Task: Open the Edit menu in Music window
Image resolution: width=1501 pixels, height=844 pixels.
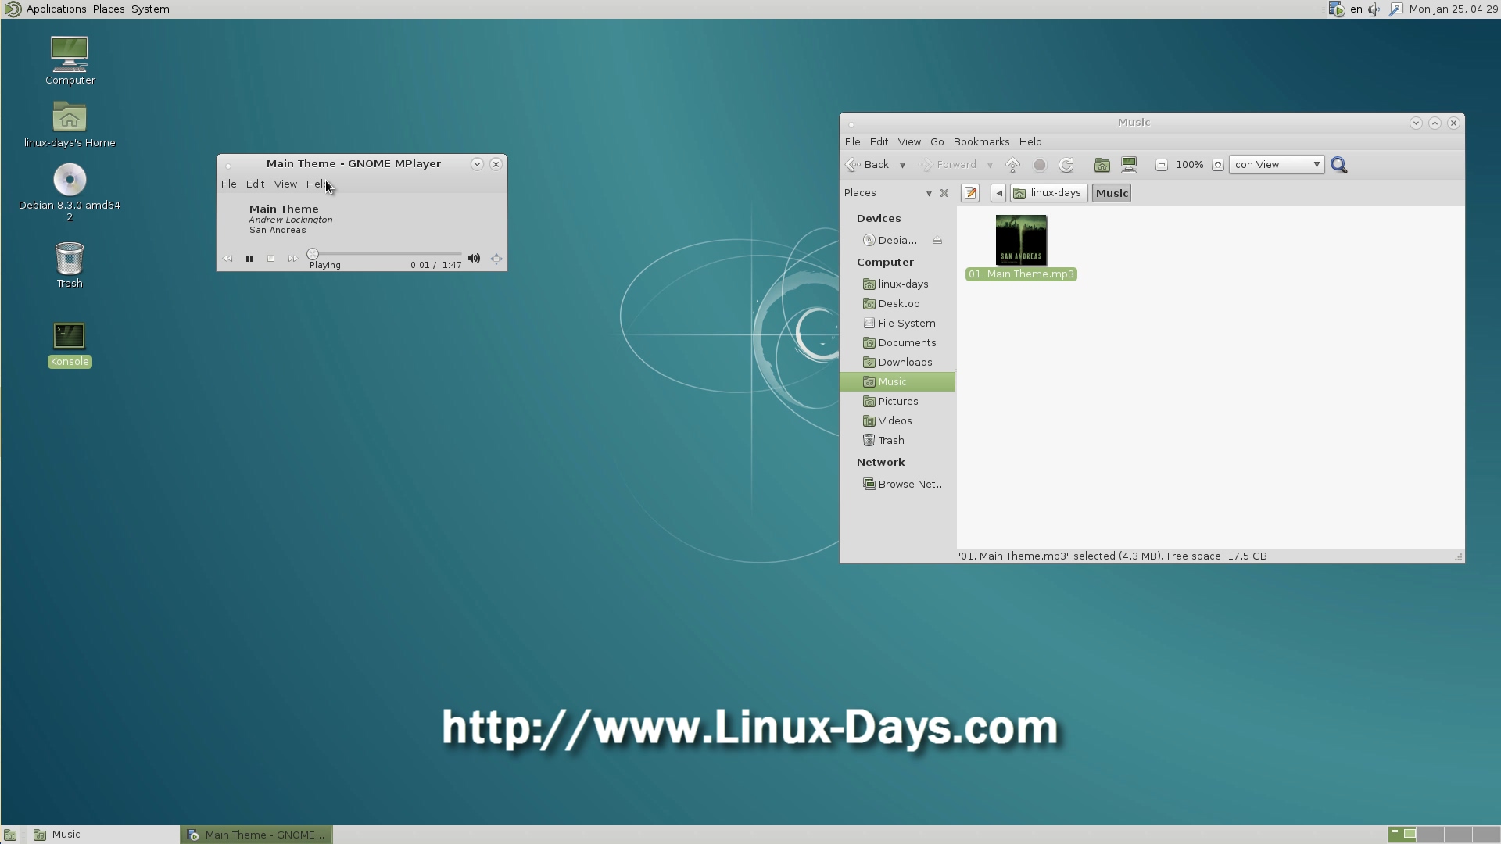Action: (879, 142)
